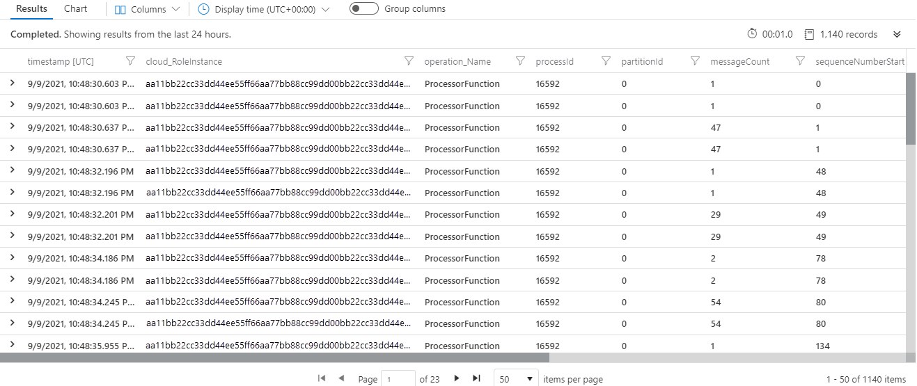Filter the cloud_RoleInstance column
Viewport: 917px width, 386px height.
[409, 61]
